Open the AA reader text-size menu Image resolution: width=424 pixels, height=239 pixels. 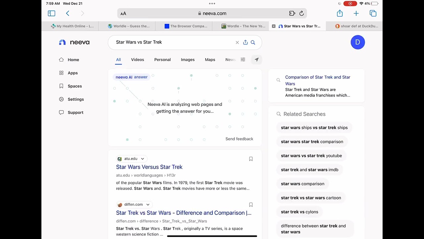point(123,14)
